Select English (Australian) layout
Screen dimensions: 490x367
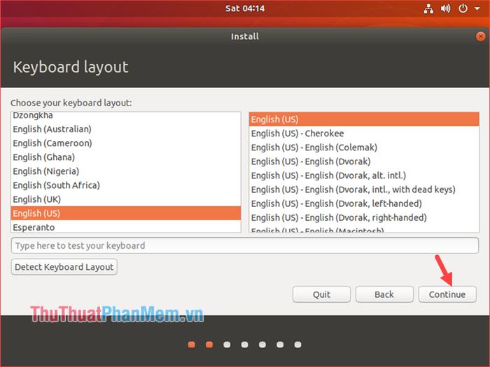click(x=126, y=129)
